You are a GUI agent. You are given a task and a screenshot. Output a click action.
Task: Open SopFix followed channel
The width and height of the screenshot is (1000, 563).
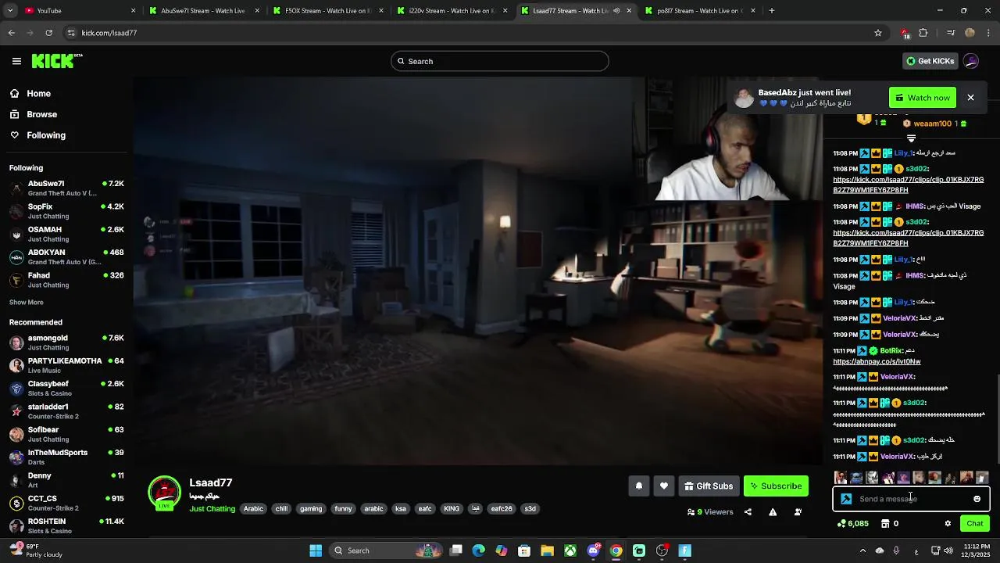[66, 211]
